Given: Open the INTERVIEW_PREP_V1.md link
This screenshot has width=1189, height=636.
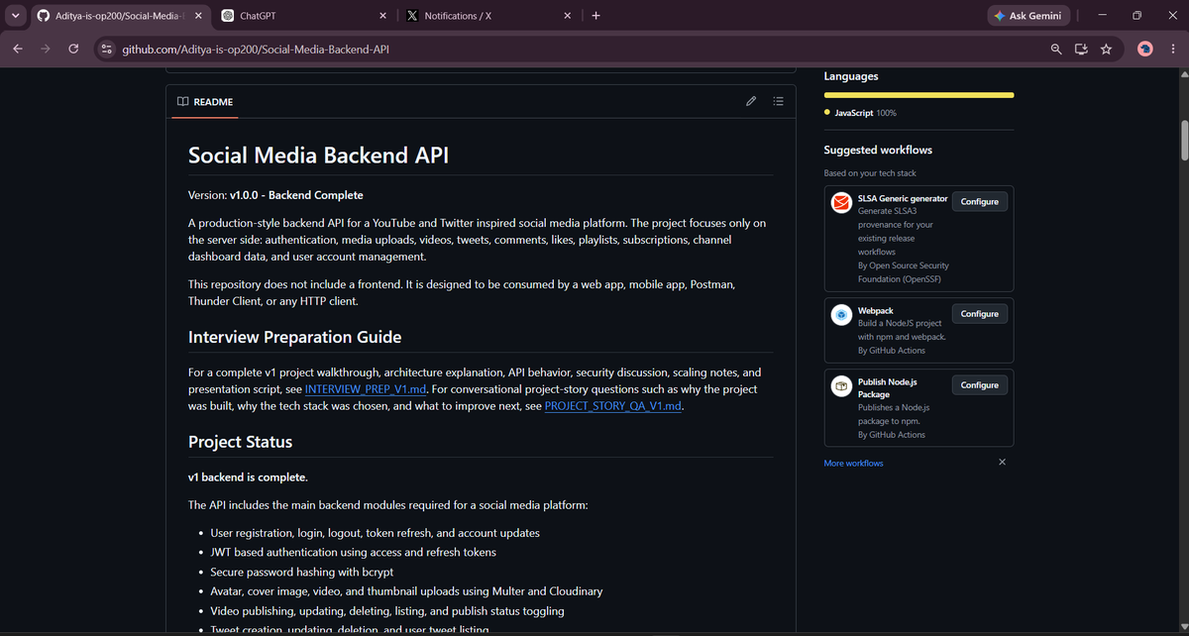Looking at the screenshot, I should tap(366, 389).
